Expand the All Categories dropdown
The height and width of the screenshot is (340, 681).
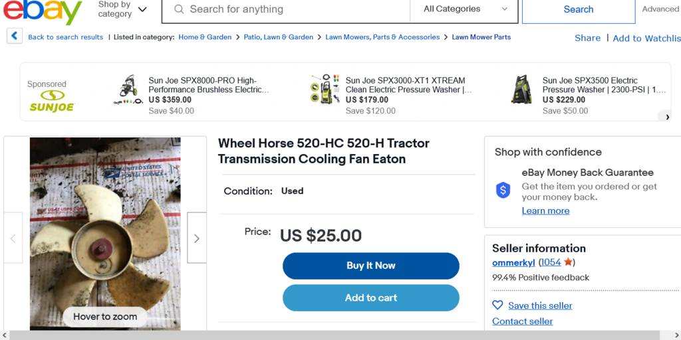464,9
